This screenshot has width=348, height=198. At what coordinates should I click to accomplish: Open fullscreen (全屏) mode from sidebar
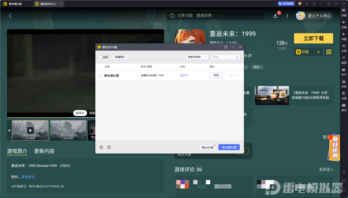344,46
